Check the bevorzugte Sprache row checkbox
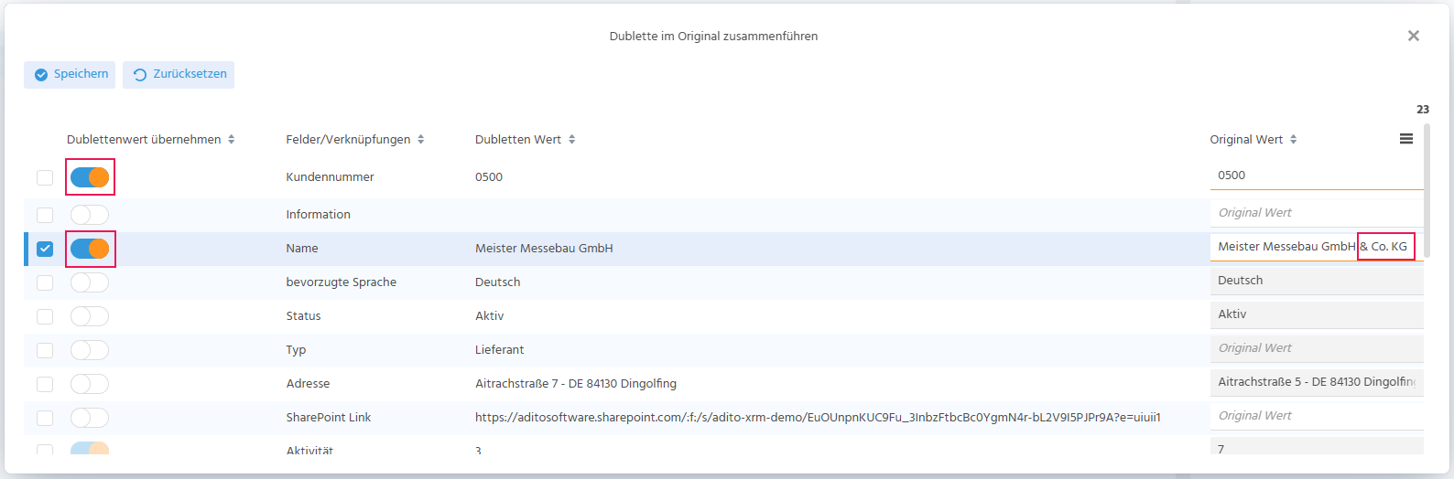Screen dimensions: 1454x479 click(x=45, y=282)
